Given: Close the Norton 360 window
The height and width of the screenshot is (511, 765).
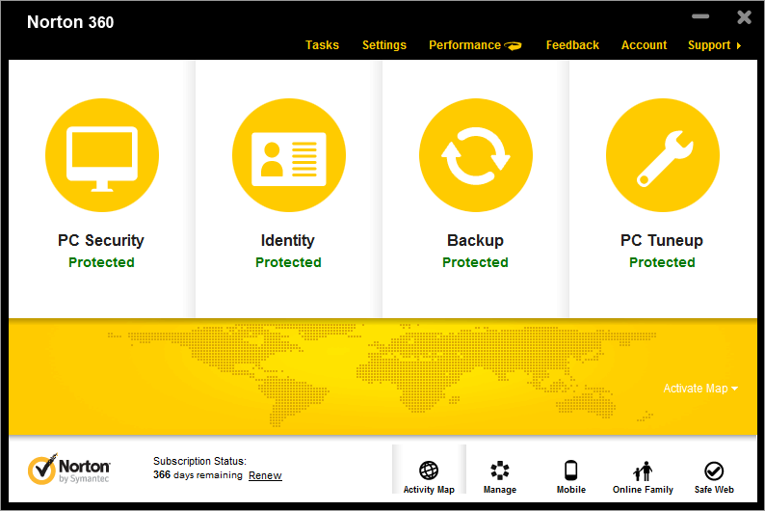Looking at the screenshot, I should [744, 17].
